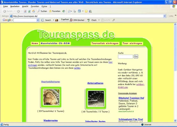Open the History globe icon

64,11
